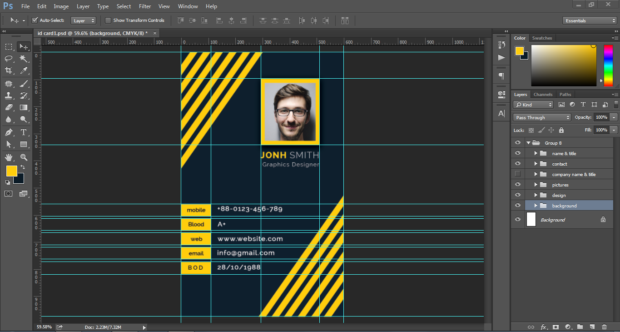Show the company name & title group
Screen dimensions: 620x332
517,174
